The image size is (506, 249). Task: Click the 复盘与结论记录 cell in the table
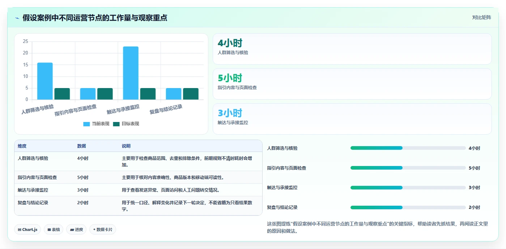(x=33, y=203)
